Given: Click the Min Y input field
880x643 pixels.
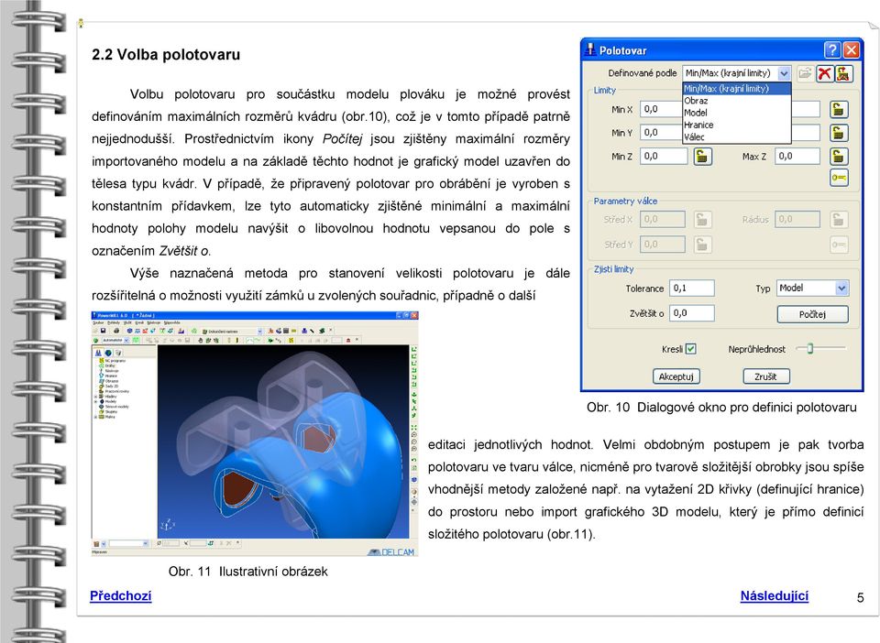Looking at the screenshot, I should [661, 133].
